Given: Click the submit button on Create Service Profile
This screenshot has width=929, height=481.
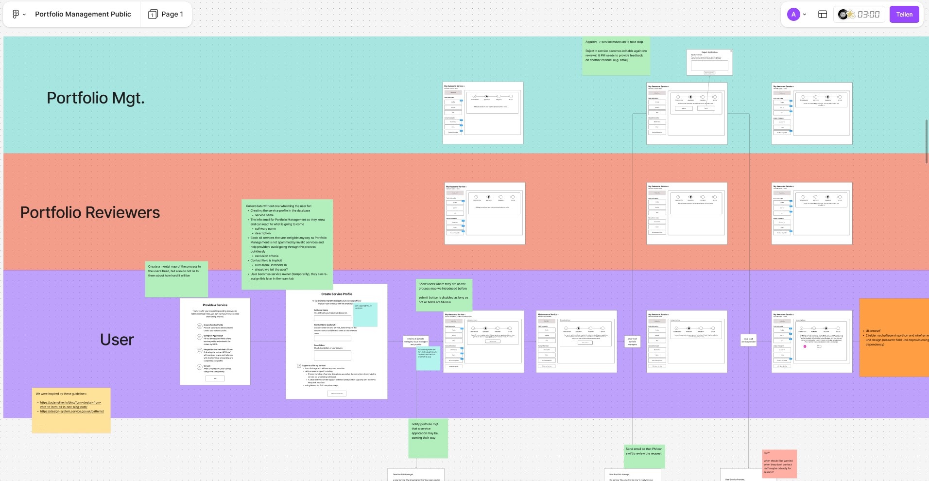Looking at the screenshot, I should pyautogui.click(x=336, y=394).
